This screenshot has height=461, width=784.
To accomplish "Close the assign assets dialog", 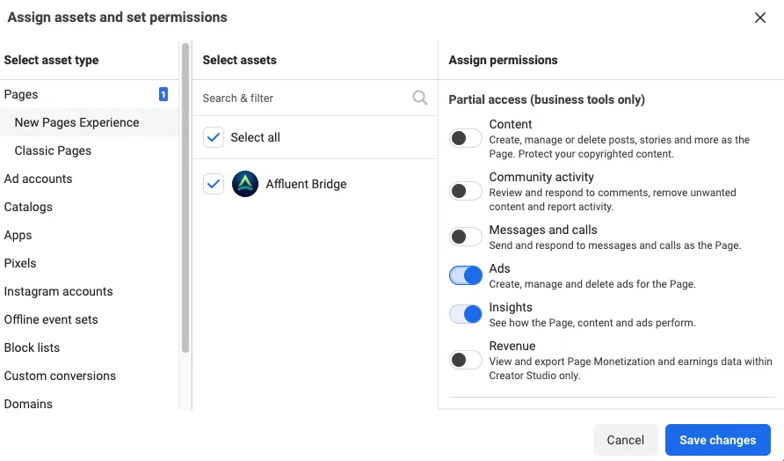I will coord(760,18).
